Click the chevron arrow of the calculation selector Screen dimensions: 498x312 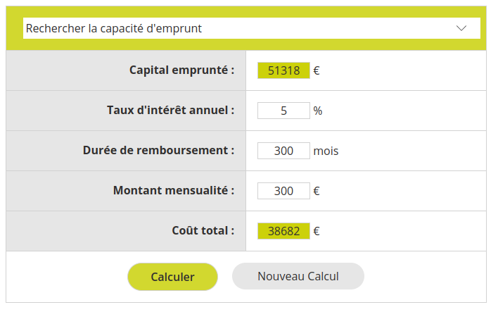click(x=461, y=28)
